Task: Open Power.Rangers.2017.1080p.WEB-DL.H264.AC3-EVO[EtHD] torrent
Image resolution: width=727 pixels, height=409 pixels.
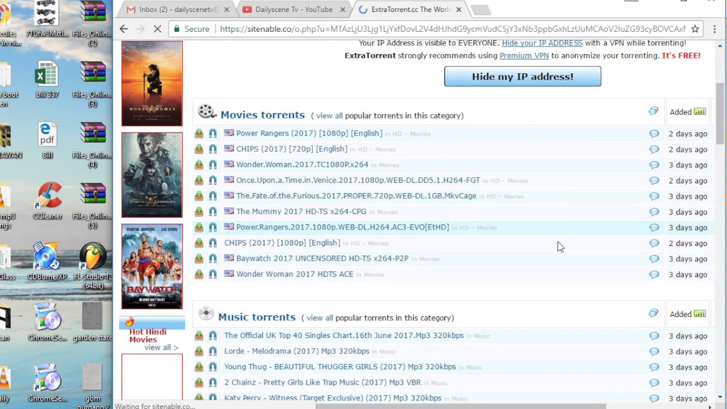Action: [x=342, y=227]
